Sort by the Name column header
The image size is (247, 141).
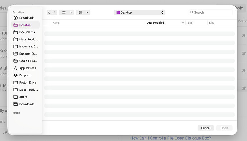pyautogui.click(x=56, y=22)
